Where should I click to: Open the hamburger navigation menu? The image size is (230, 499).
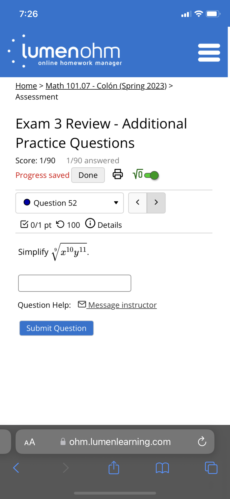[209, 52]
